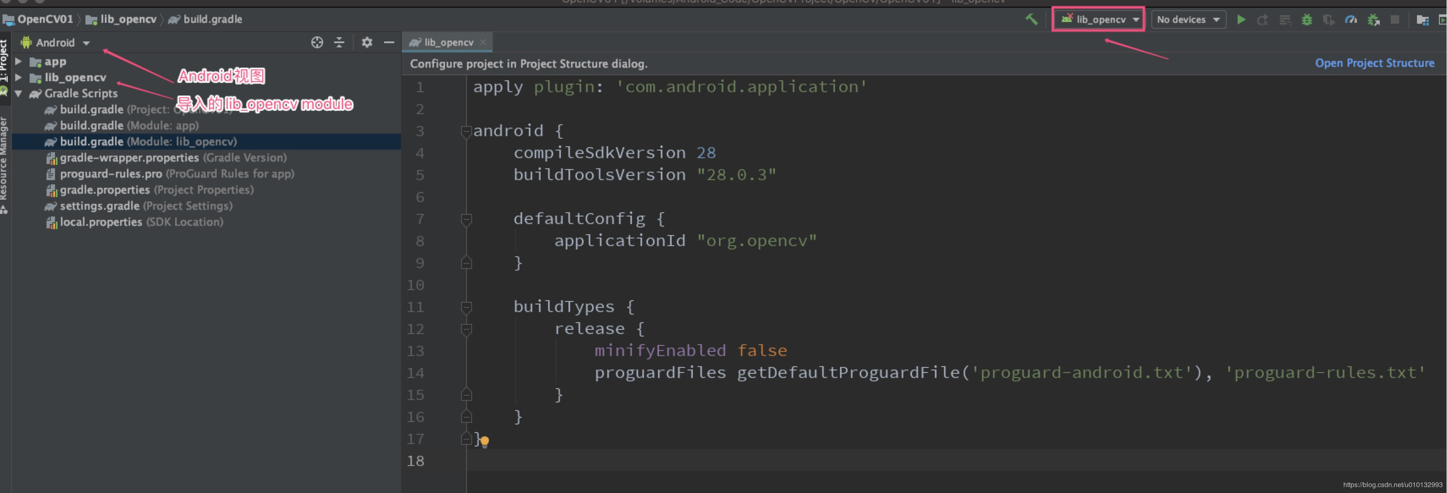The image size is (1447, 493).
Task: Open the profiler gauge icon
Action: [1351, 20]
